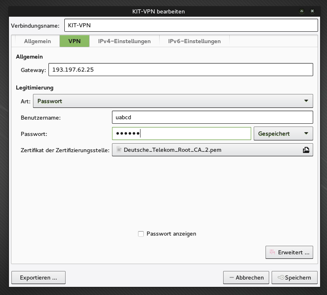Maximize the window using title bar icon

click(x=302, y=11)
